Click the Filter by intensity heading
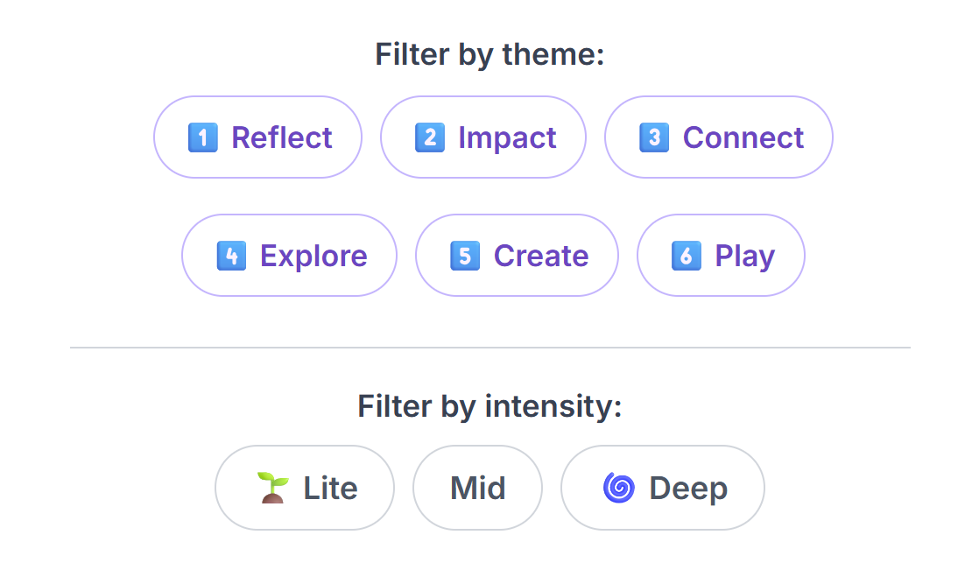979x563 pixels. 489,406
